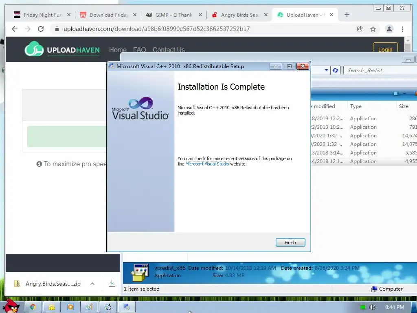Click the Explorer view options icon
417x313 pixels.
coord(396,93)
